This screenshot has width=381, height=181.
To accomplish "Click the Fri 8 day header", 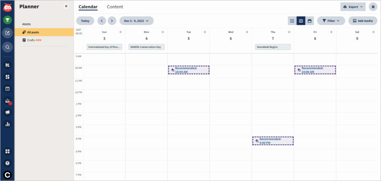I will click(315, 36).
